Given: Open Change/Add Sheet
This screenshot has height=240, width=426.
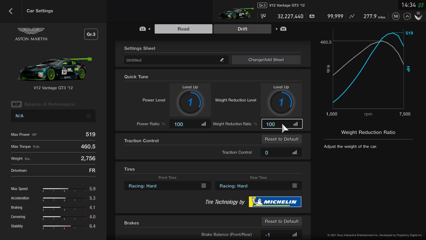Looking at the screenshot, I should (x=266, y=60).
